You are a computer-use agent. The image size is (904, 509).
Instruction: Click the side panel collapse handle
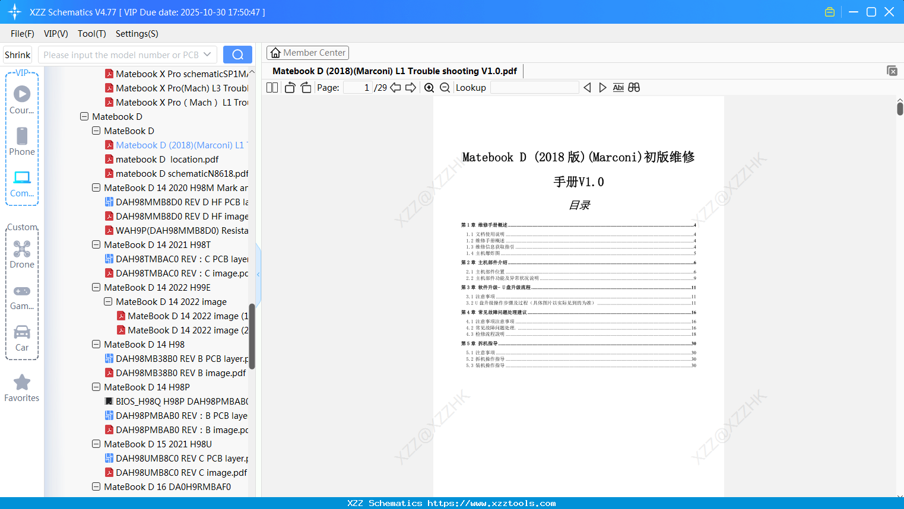point(258,274)
